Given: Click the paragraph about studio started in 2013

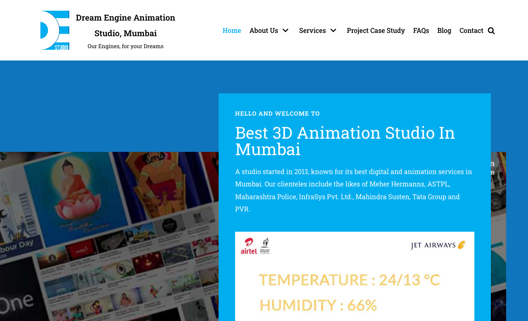Looking at the screenshot, I should (354, 190).
